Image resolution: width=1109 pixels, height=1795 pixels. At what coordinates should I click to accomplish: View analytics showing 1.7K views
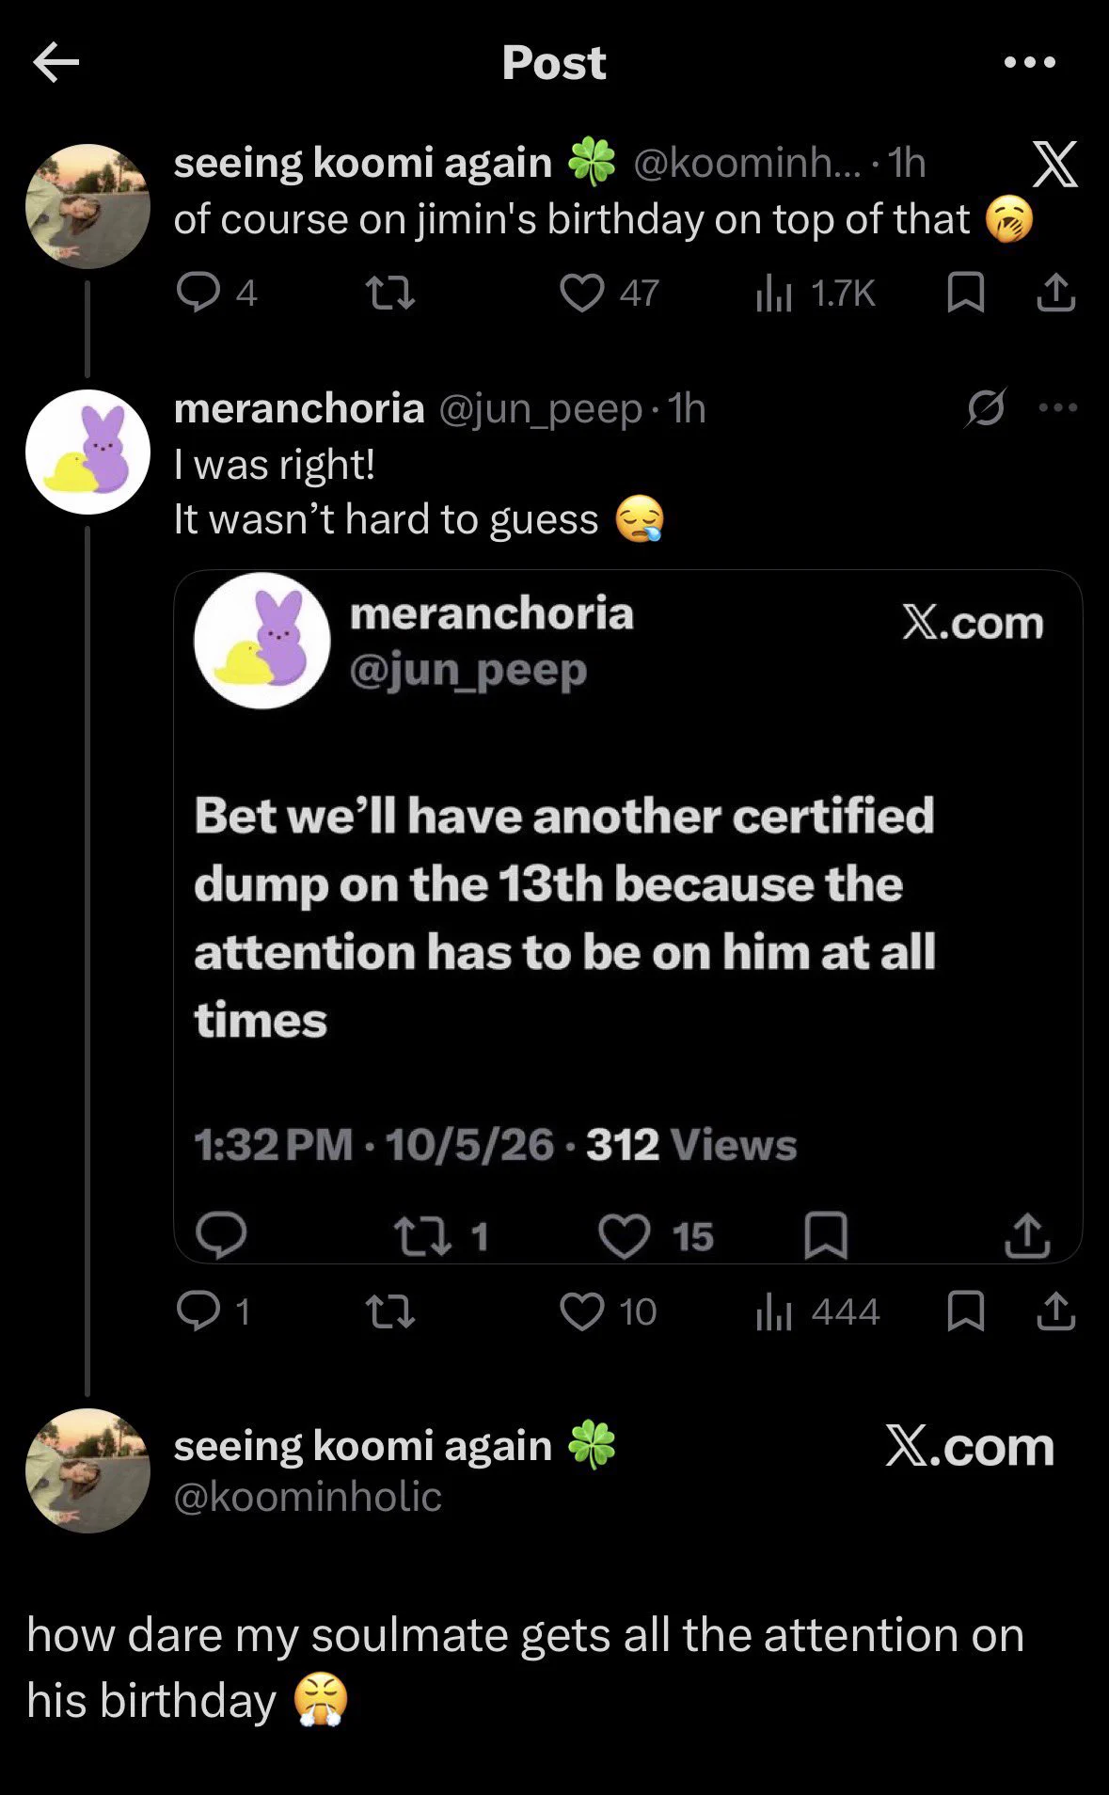pos(816,293)
